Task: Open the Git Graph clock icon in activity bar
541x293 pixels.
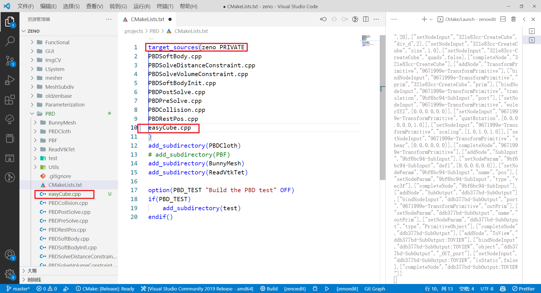Action: pyautogui.click(x=10, y=177)
